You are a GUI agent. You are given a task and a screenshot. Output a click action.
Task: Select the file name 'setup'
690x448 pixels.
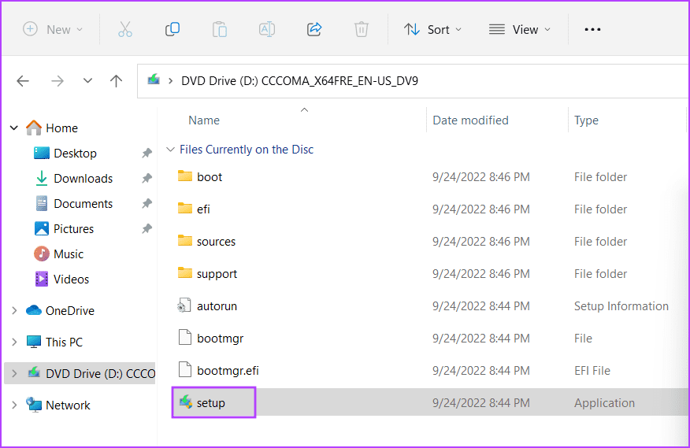tap(211, 403)
